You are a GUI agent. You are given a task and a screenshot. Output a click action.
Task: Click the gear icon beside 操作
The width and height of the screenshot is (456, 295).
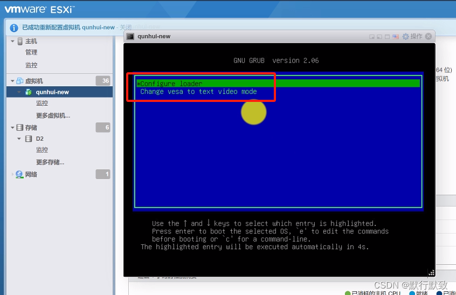tap(405, 36)
